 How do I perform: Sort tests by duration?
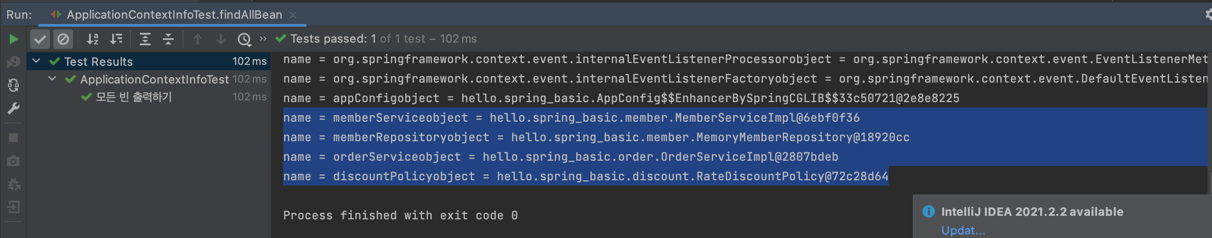click(116, 39)
